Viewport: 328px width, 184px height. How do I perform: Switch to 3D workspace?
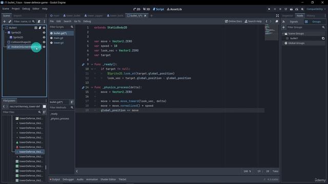pyautogui.click(x=147, y=9)
